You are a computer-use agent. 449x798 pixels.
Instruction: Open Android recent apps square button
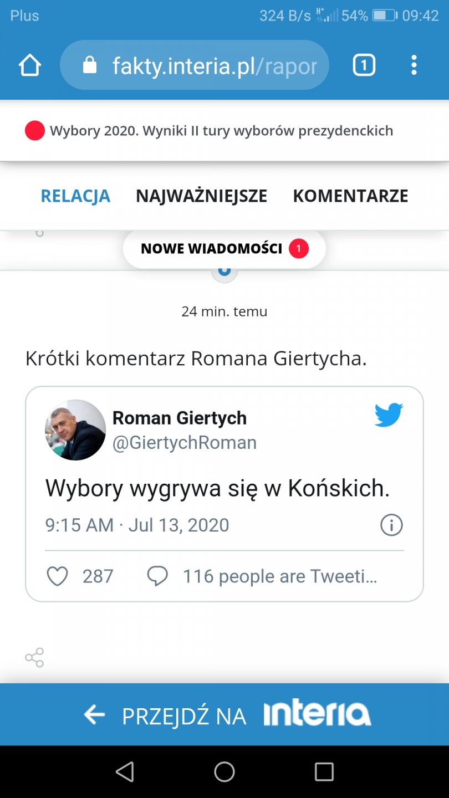click(324, 771)
